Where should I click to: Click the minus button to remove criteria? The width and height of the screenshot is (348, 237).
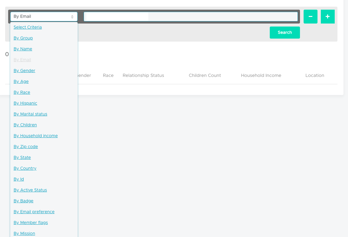coord(310,17)
